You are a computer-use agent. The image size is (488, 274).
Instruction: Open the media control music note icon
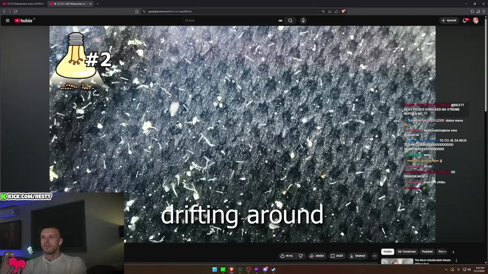point(478,11)
